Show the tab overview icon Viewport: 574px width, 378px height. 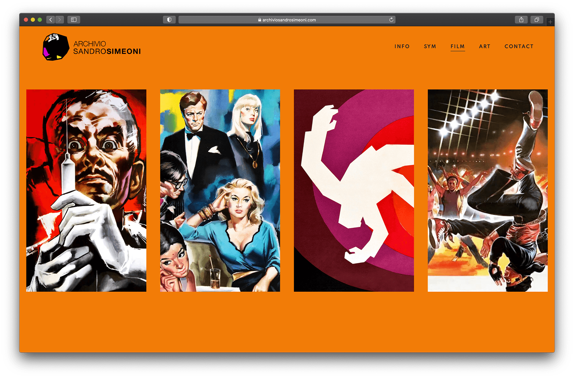click(537, 20)
